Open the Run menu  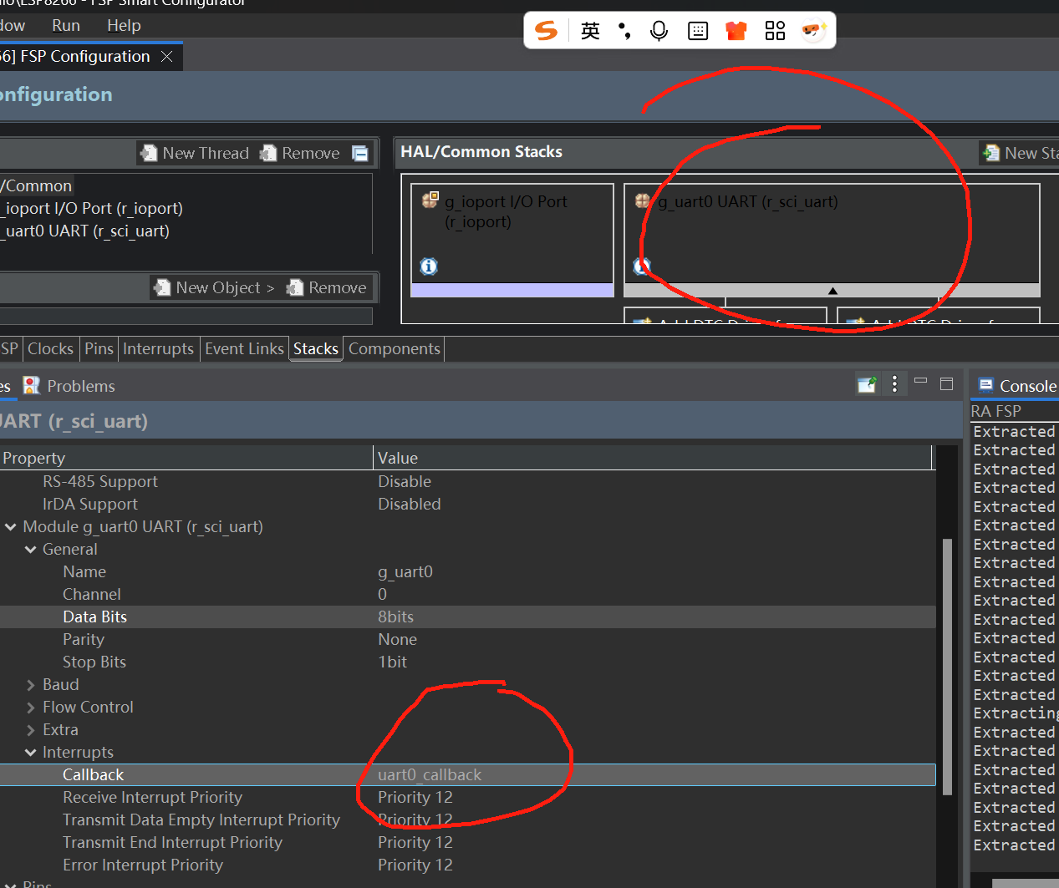[x=66, y=25]
